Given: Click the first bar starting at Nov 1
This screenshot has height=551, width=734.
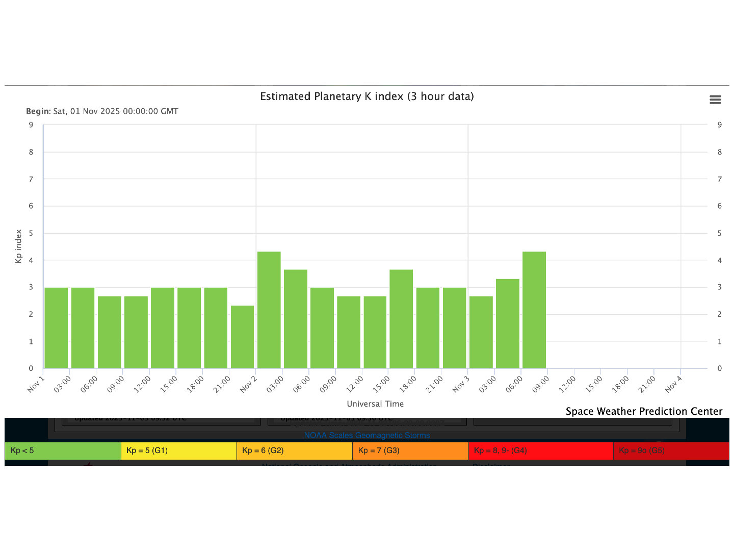Looking at the screenshot, I should (x=56, y=328).
